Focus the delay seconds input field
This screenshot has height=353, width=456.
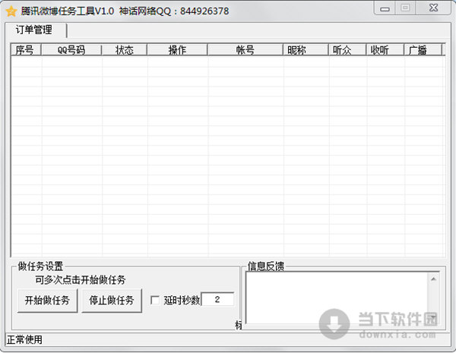pyautogui.click(x=217, y=300)
